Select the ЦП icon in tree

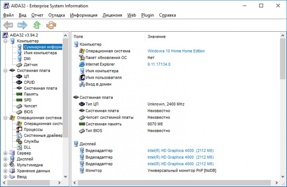[x=20, y=76]
